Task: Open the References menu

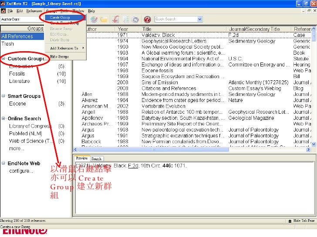Action: 34,11
